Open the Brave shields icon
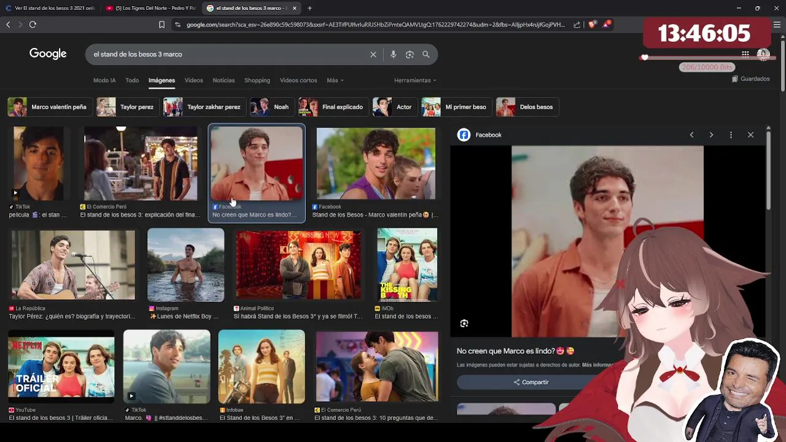This screenshot has width=786, height=442. tap(592, 25)
